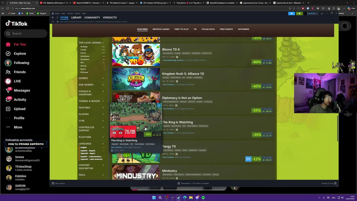Collapse Top-Level Genres filter section
The image size is (357, 201).
click(x=91, y=43)
